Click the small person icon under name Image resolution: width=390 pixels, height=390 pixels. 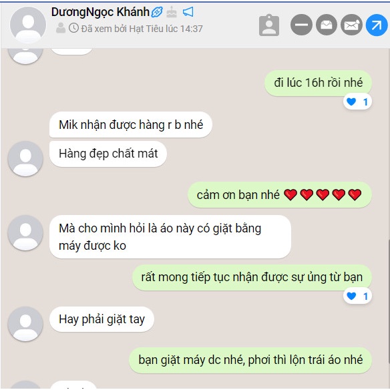[x=61, y=28]
